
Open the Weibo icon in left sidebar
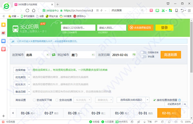click(4, 33)
